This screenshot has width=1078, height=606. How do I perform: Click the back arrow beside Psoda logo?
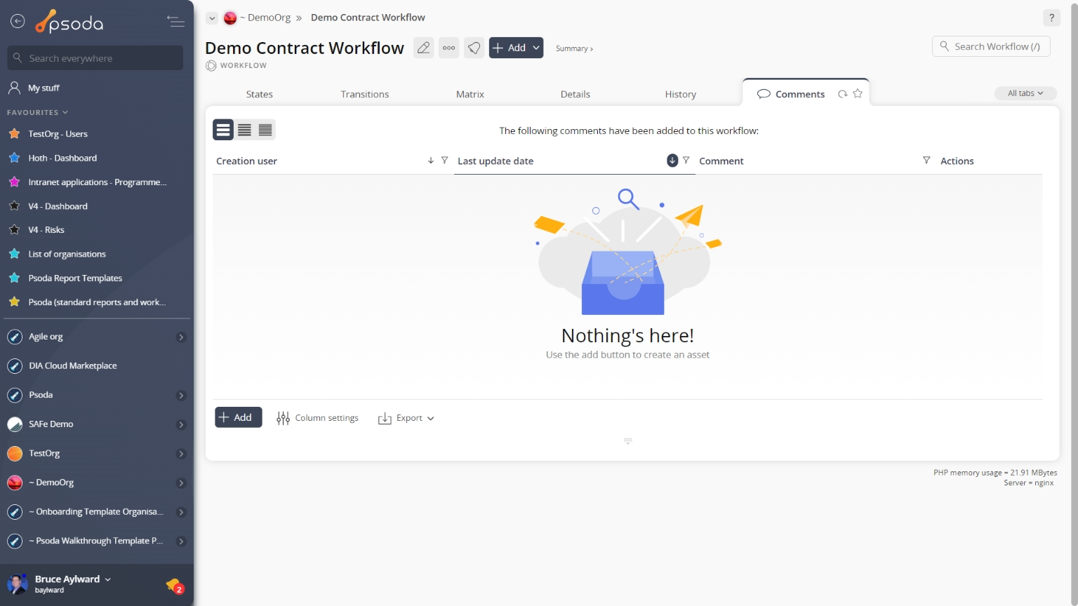click(18, 22)
